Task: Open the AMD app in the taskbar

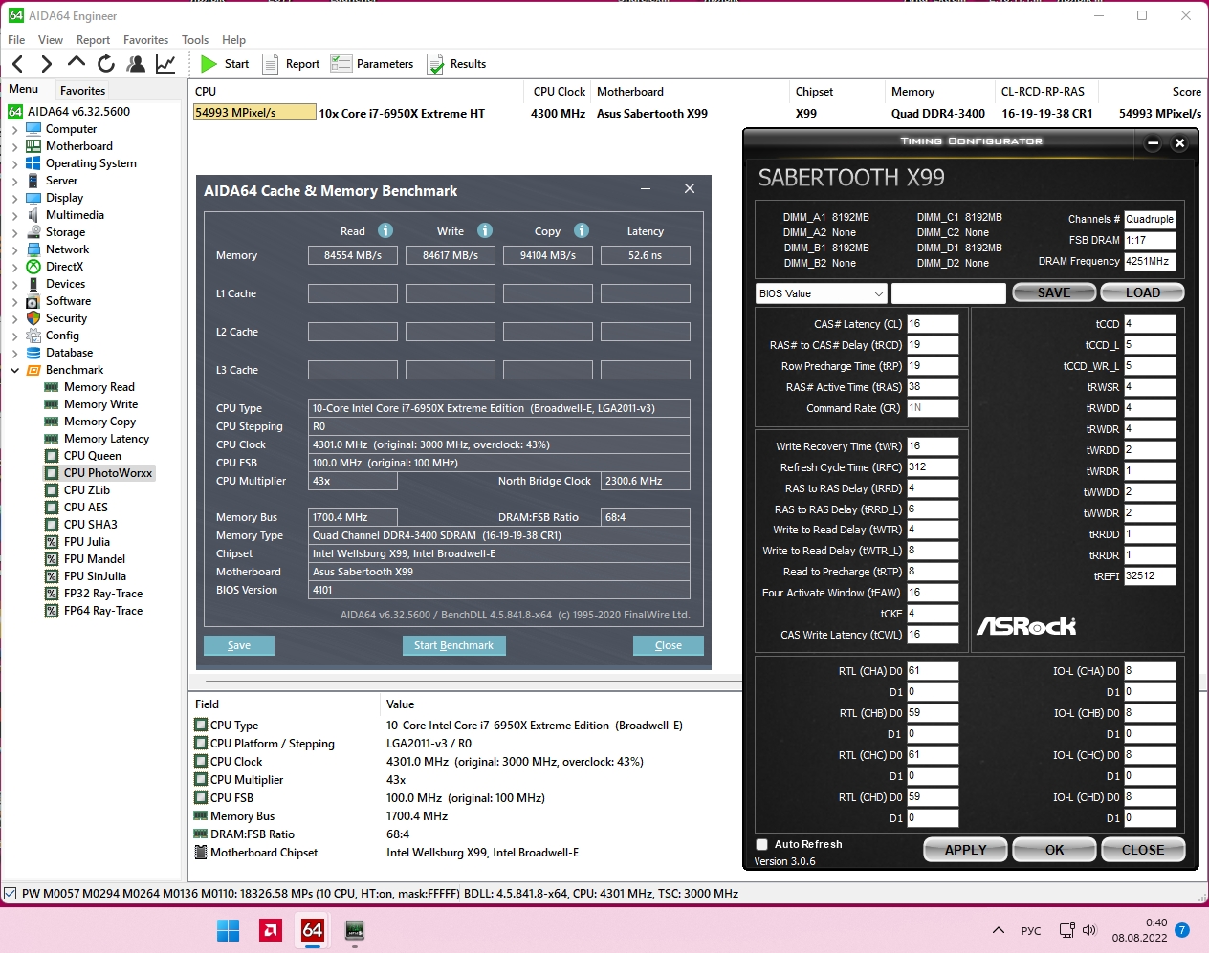Action: tap(271, 930)
